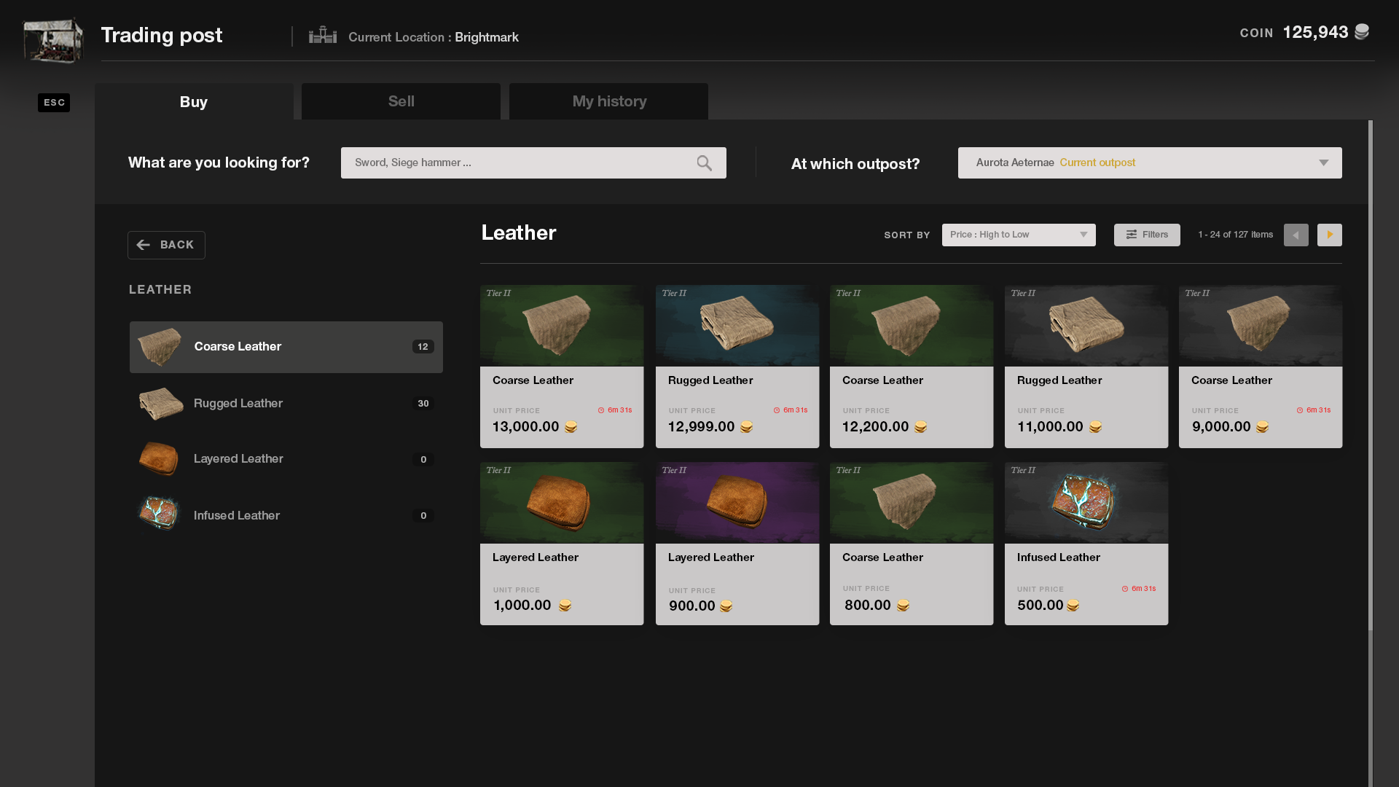
Task: Open the Filters panel
Action: 1146,235
